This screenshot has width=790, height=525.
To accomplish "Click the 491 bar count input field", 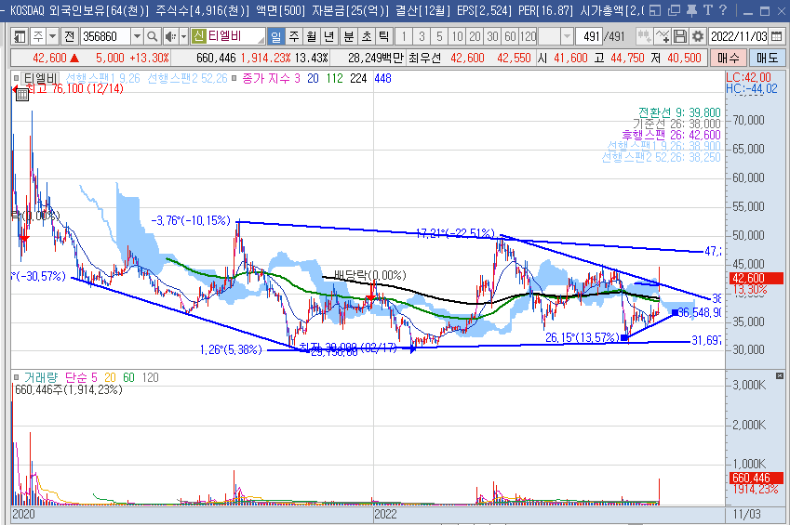I will (x=590, y=36).
